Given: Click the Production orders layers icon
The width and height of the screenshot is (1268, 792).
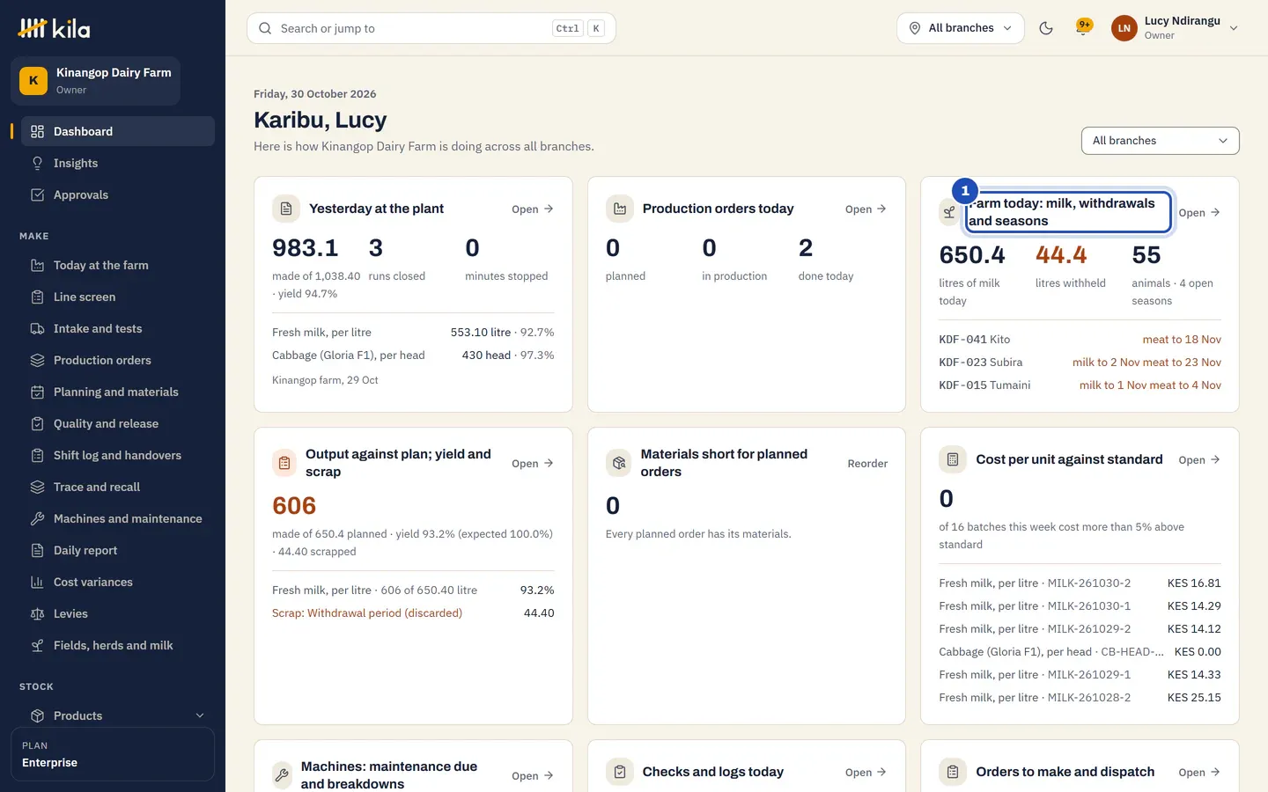Looking at the screenshot, I should [x=37, y=360].
